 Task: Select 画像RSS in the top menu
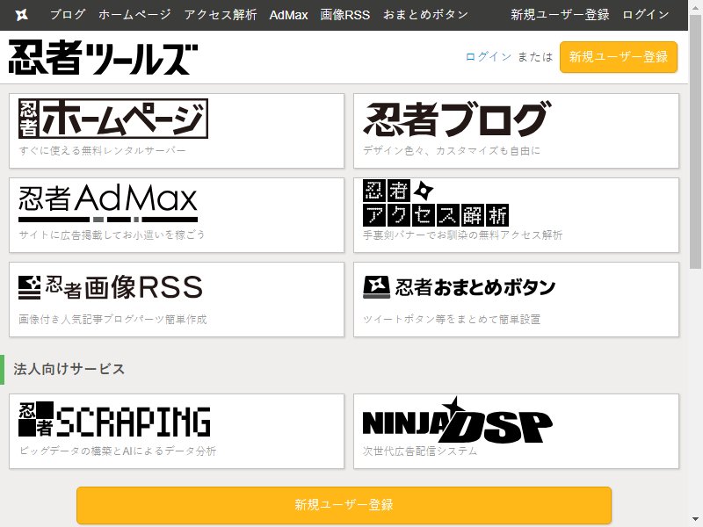(344, 15)
